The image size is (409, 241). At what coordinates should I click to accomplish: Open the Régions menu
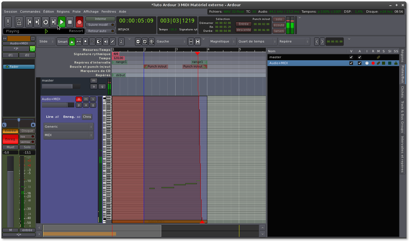[63, 12]
